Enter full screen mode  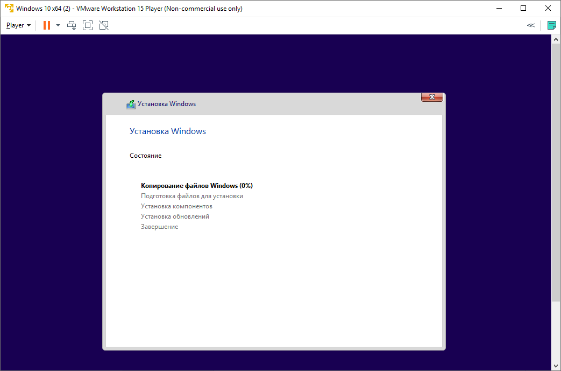pos(88,25)
